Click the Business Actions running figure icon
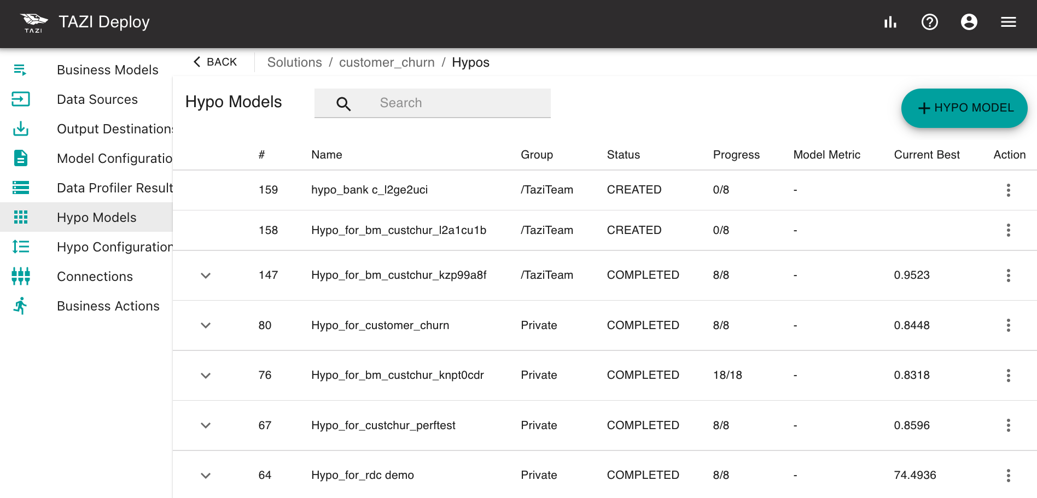 coord(20,306)
